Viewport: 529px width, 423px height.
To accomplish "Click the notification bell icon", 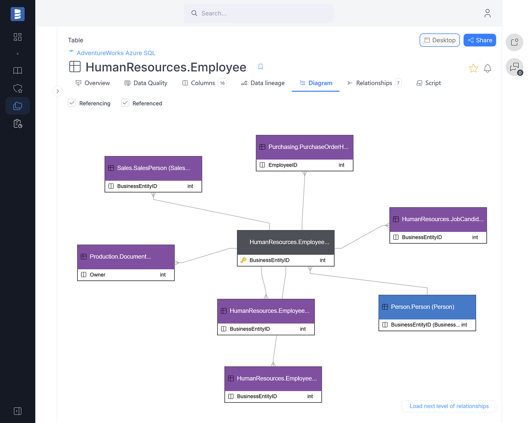I will pos(488,68).
